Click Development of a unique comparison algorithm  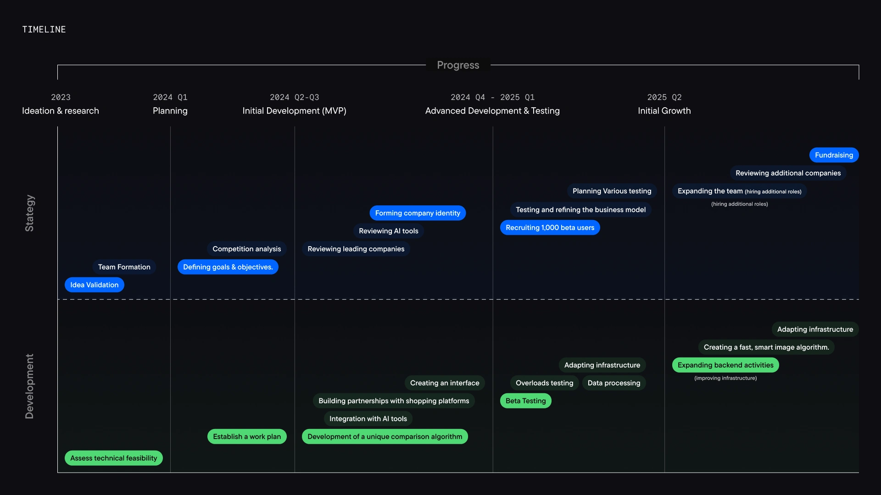pyautogui.click(x=385, y=436)
